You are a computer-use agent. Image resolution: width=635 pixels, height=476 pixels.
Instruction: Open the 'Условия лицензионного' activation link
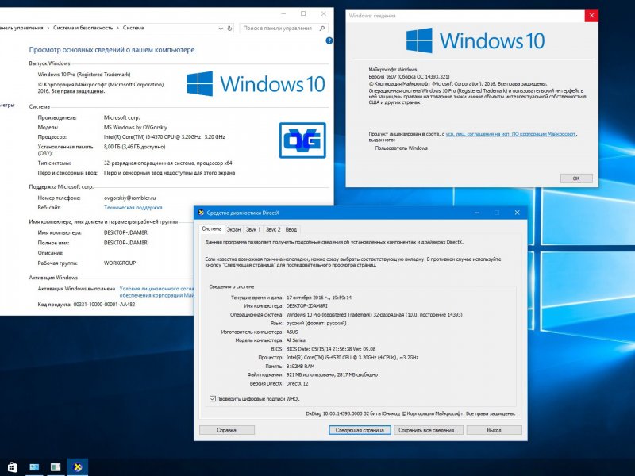tap(156, 289)
